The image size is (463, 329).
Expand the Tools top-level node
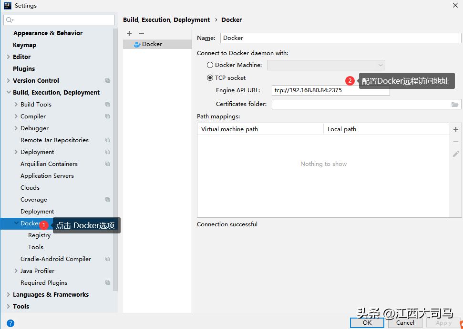(9, 306)
